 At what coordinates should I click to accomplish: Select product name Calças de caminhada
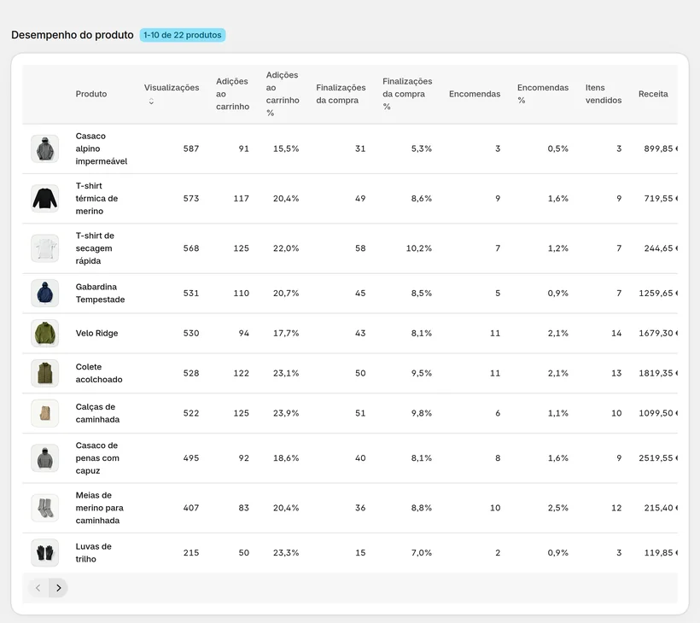[x=97, y=413]
